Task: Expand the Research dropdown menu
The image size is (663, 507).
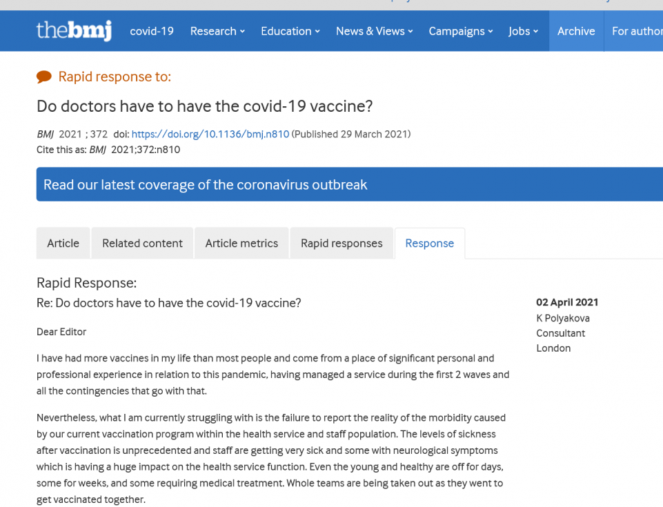Action: pos(217,31)
